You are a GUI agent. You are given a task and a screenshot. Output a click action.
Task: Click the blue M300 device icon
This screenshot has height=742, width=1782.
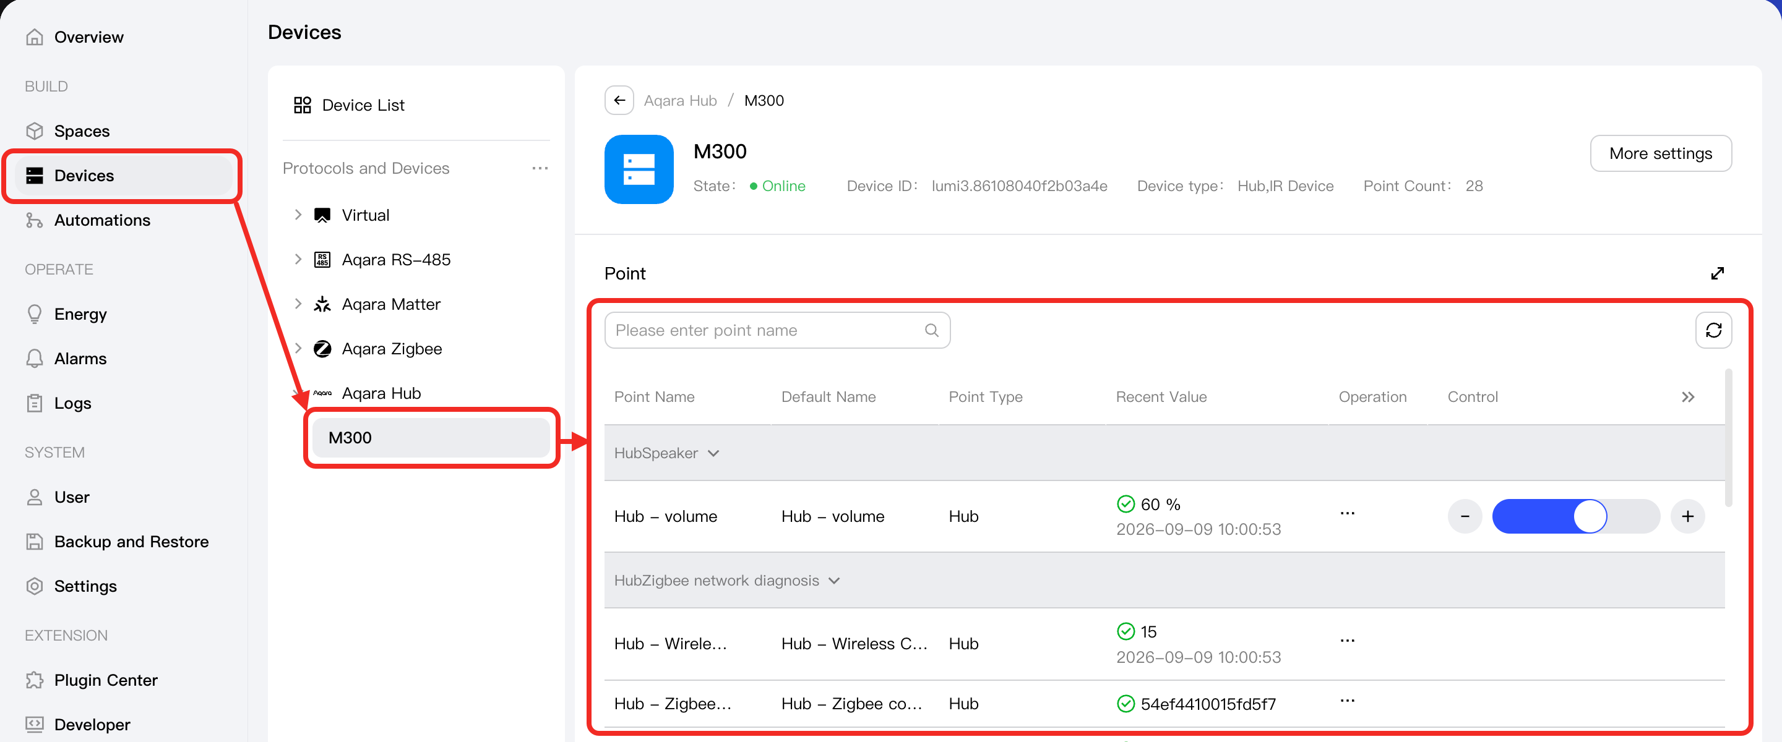(639, 169)
